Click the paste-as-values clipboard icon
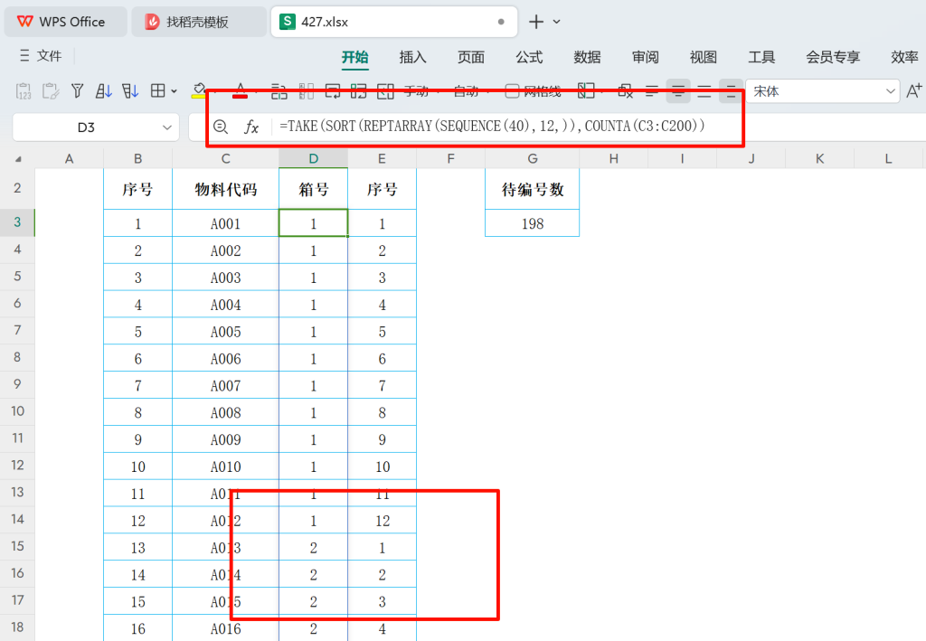 24,91
